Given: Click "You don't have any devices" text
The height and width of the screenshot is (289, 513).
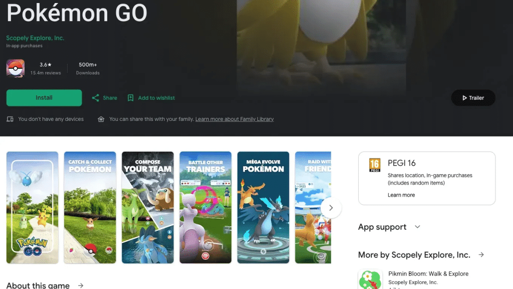Looking at the screenshot, I should pyautogui.click(x=51, y=119).
